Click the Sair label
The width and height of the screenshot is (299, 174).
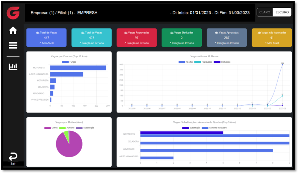[13, 164]
